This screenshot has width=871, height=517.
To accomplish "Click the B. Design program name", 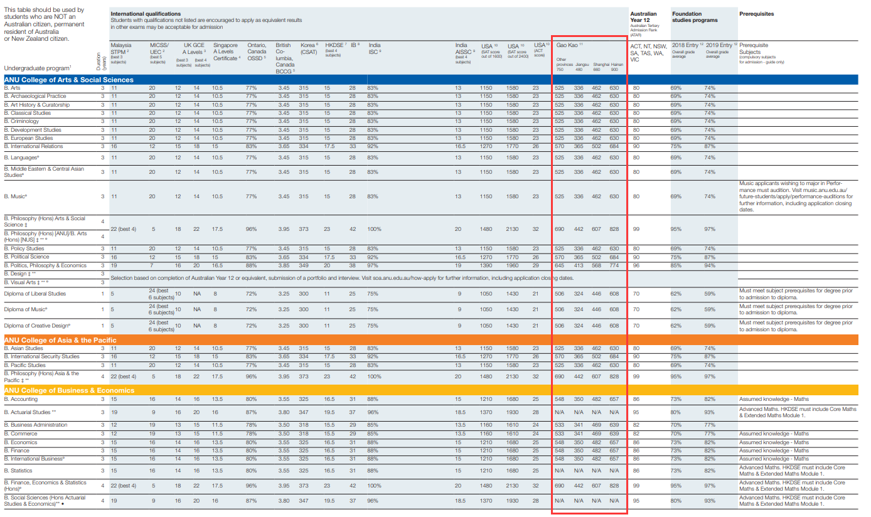I will (19, 274).
